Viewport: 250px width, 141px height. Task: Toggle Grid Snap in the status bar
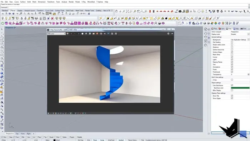[80, 140]
